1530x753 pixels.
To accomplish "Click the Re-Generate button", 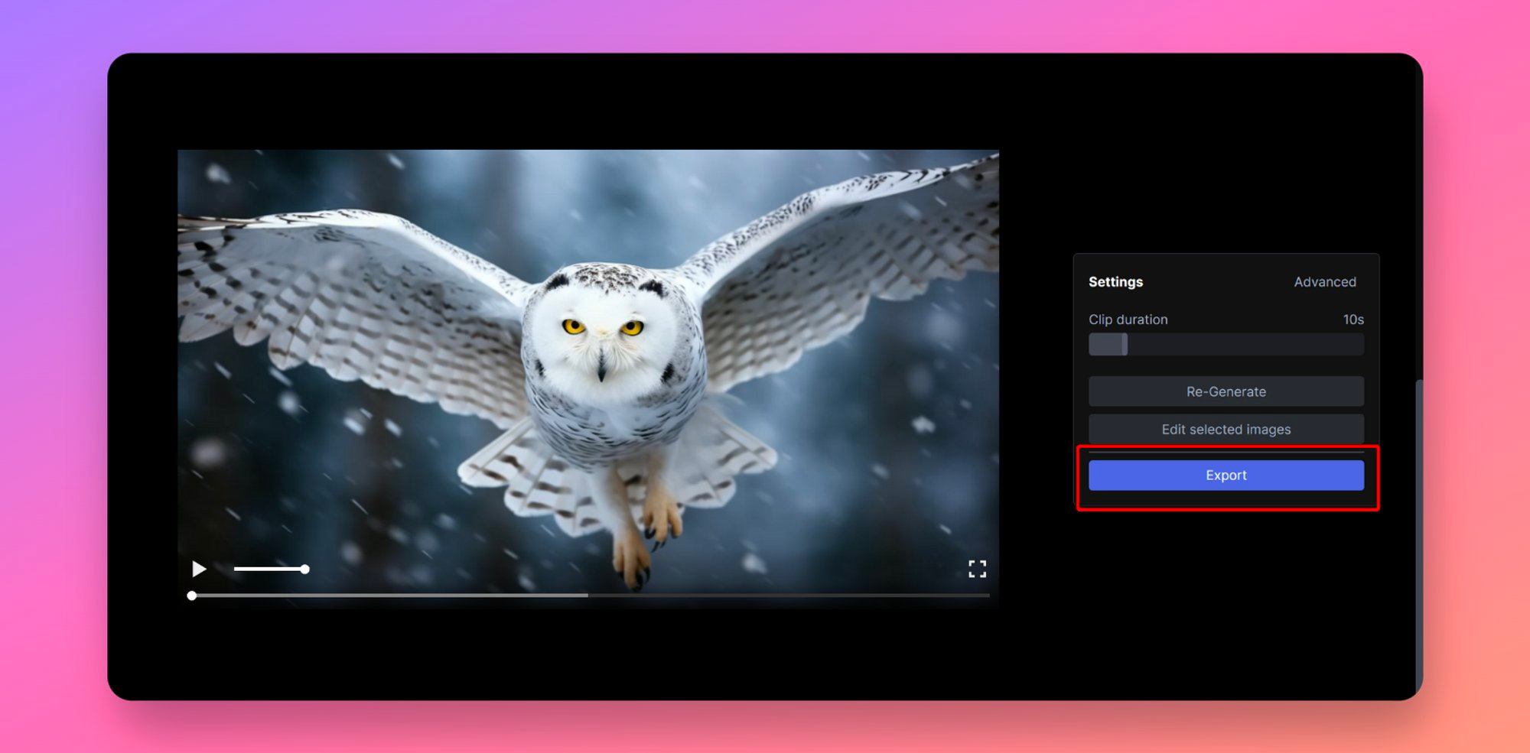I will coord(1226,391).
